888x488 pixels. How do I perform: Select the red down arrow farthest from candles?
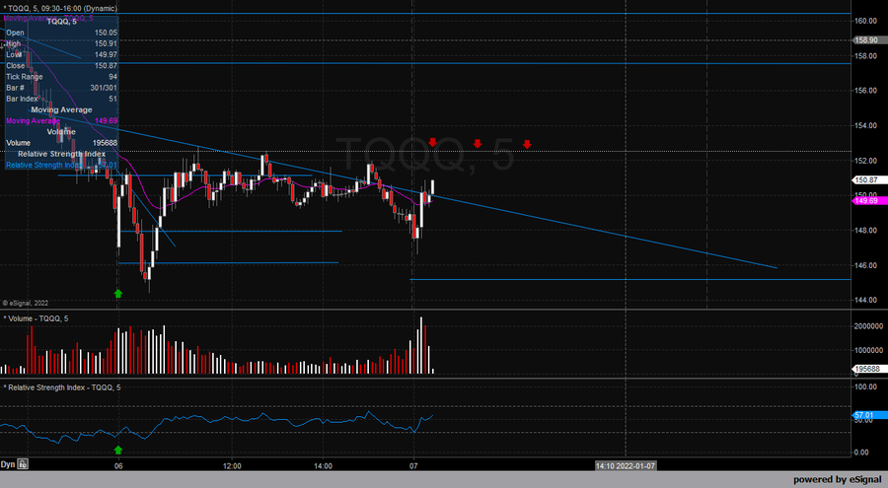click(527, 144)
